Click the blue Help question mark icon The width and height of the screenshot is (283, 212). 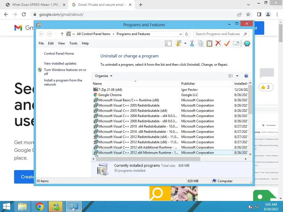[246, 76]
